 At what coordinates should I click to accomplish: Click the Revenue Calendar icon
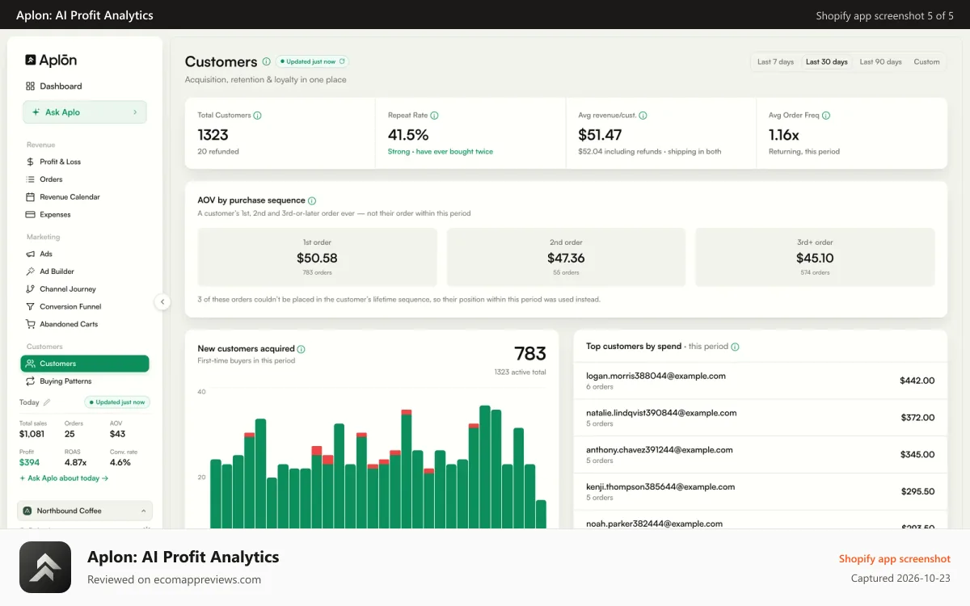coord(30,197)
